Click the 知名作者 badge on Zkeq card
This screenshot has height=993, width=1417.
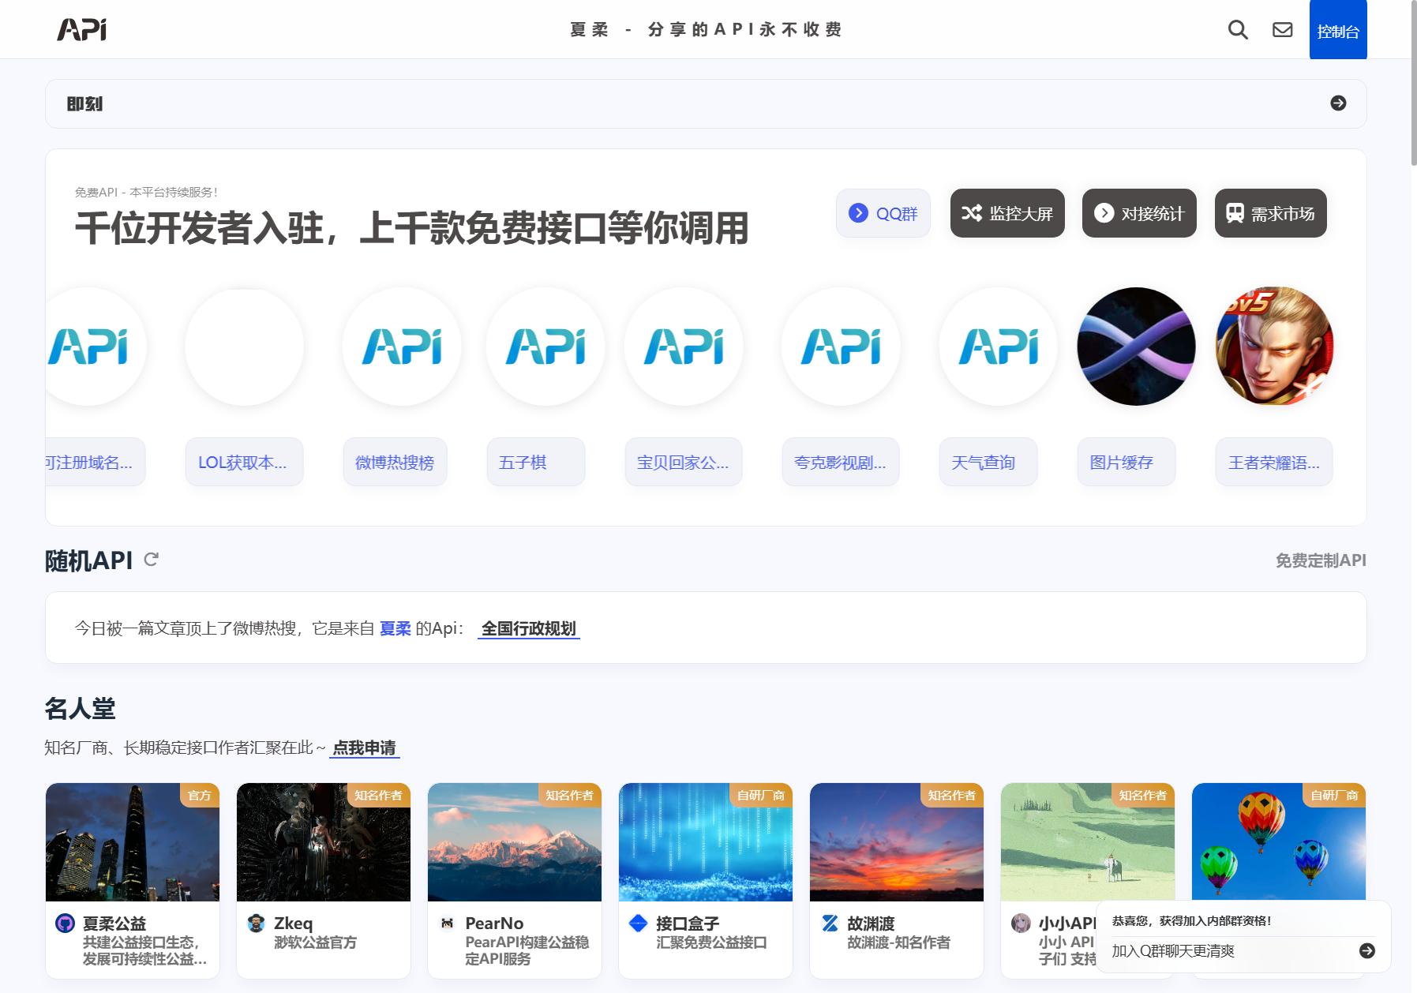point(379,795)
